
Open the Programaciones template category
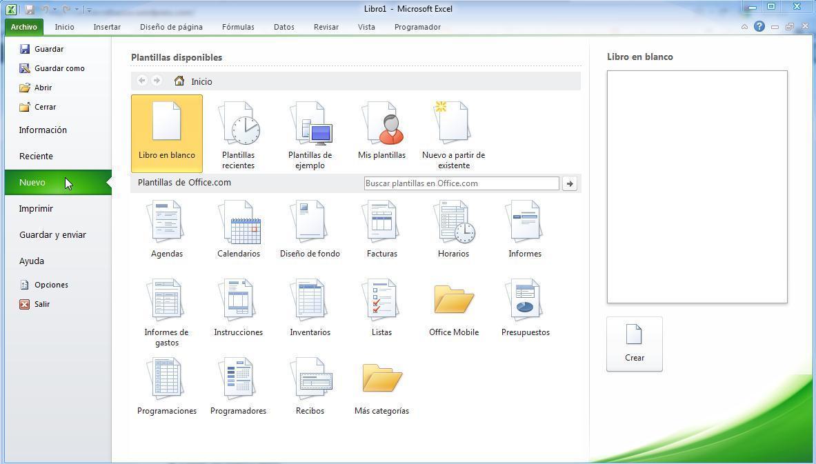click(166, 386)
